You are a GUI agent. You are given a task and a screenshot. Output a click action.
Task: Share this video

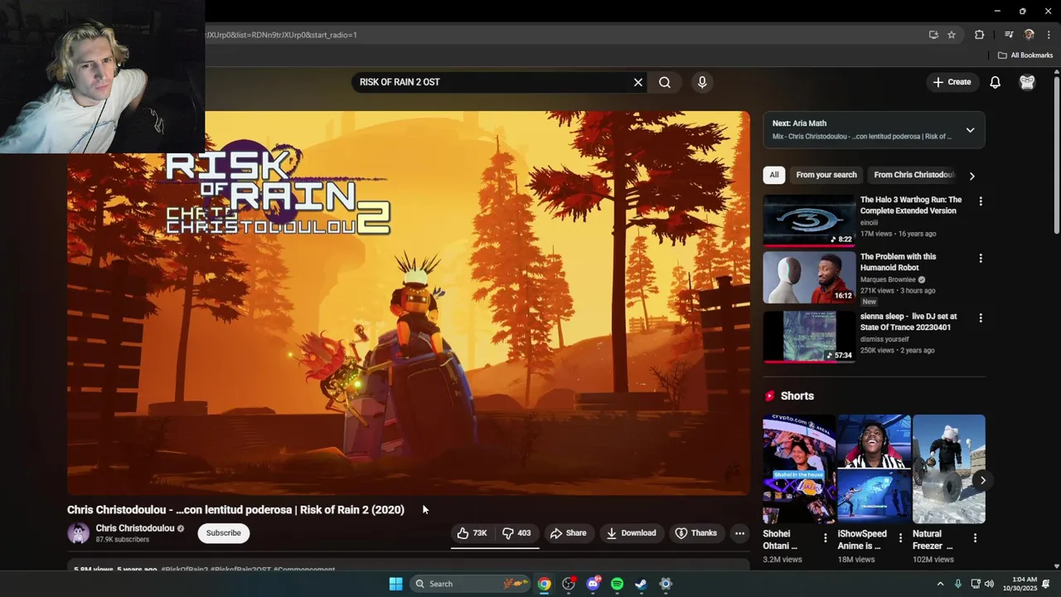click(568, 533)
